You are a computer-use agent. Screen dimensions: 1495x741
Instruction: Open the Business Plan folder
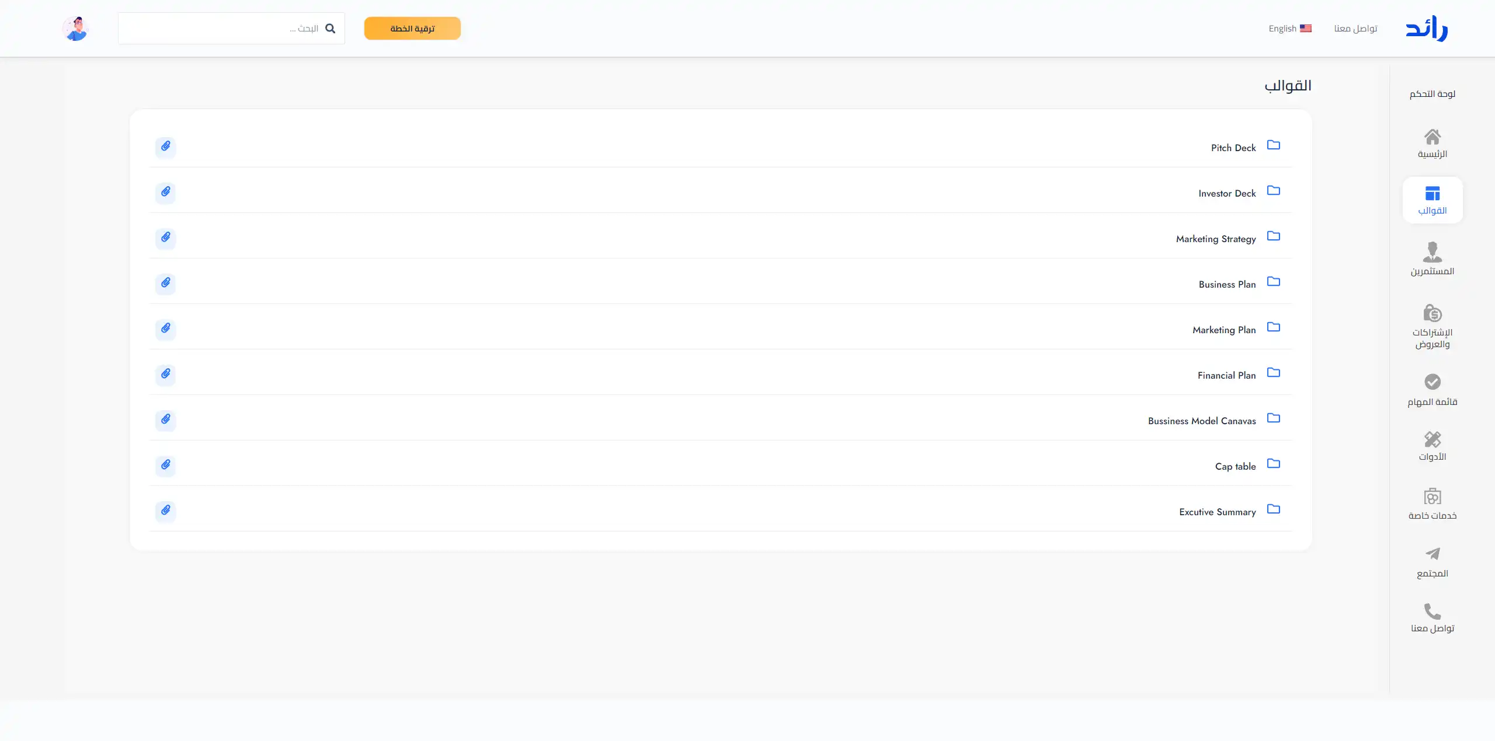1227,284
